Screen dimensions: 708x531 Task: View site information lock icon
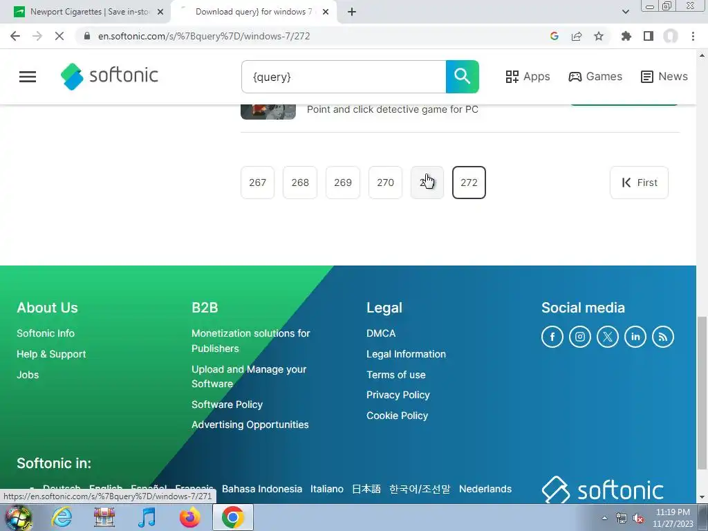(87, 36)
